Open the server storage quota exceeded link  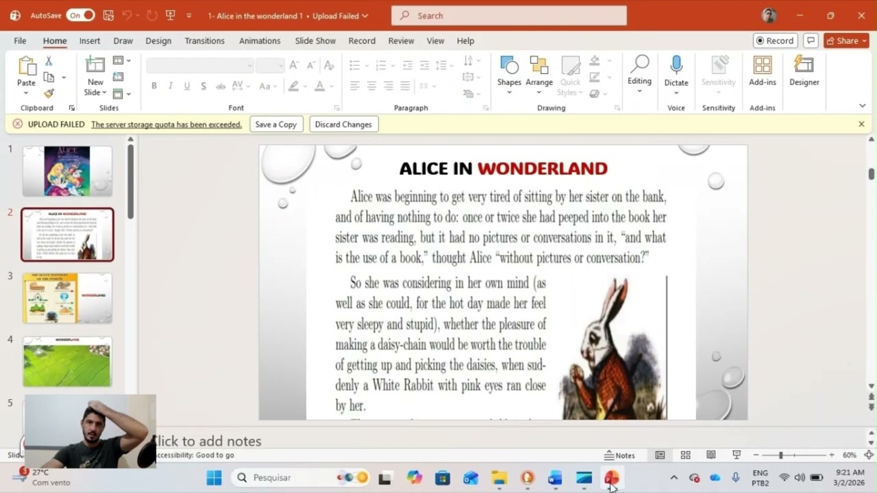coord(166,125)
